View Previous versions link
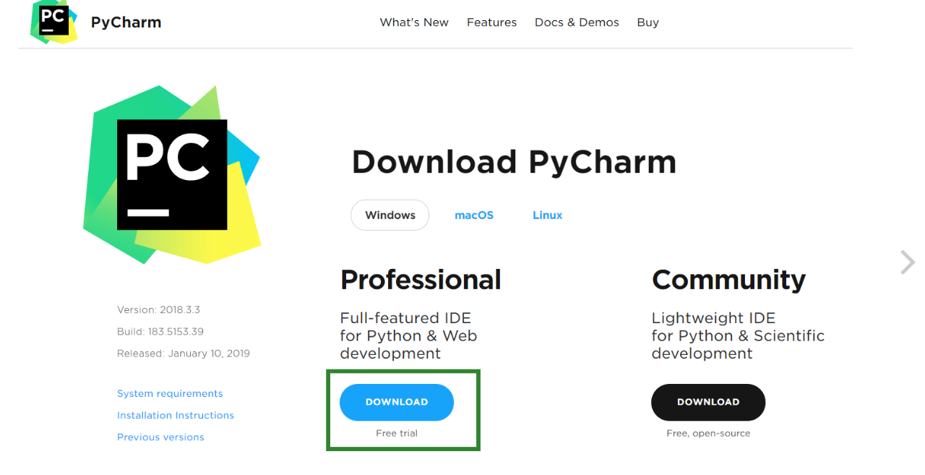 [x=160, y=437]
